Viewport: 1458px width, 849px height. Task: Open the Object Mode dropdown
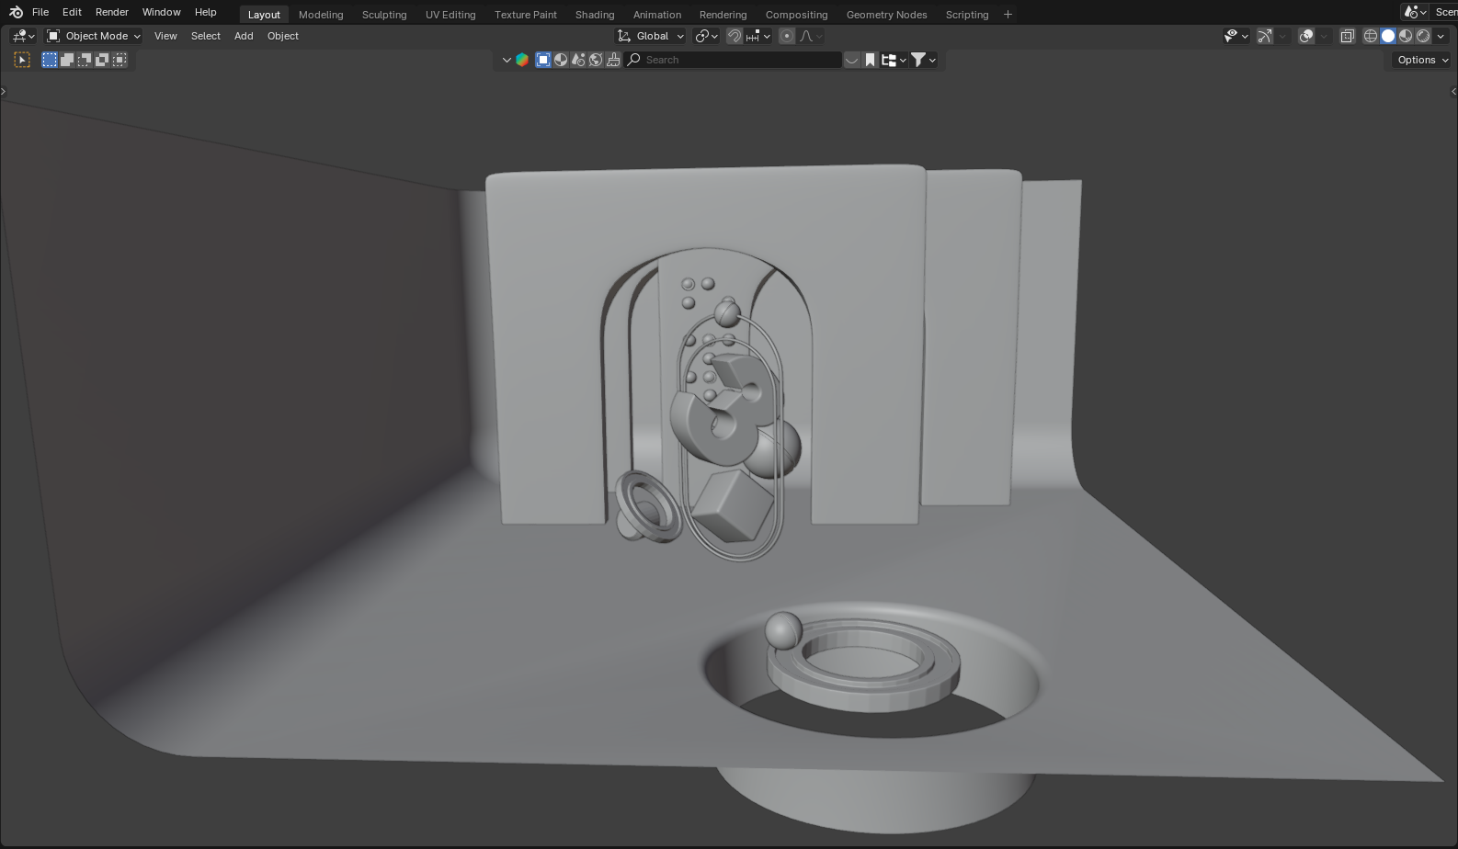(x=94, y=36)
